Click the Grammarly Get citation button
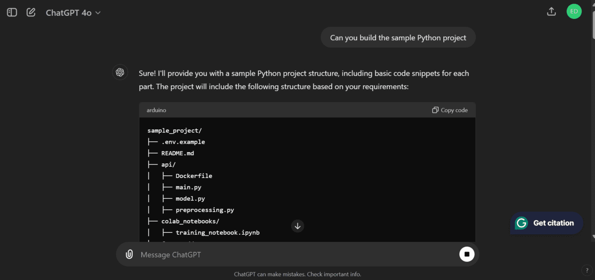Image resolution: width=595 pixels, height=280 pixels. [x=546, y=223]
